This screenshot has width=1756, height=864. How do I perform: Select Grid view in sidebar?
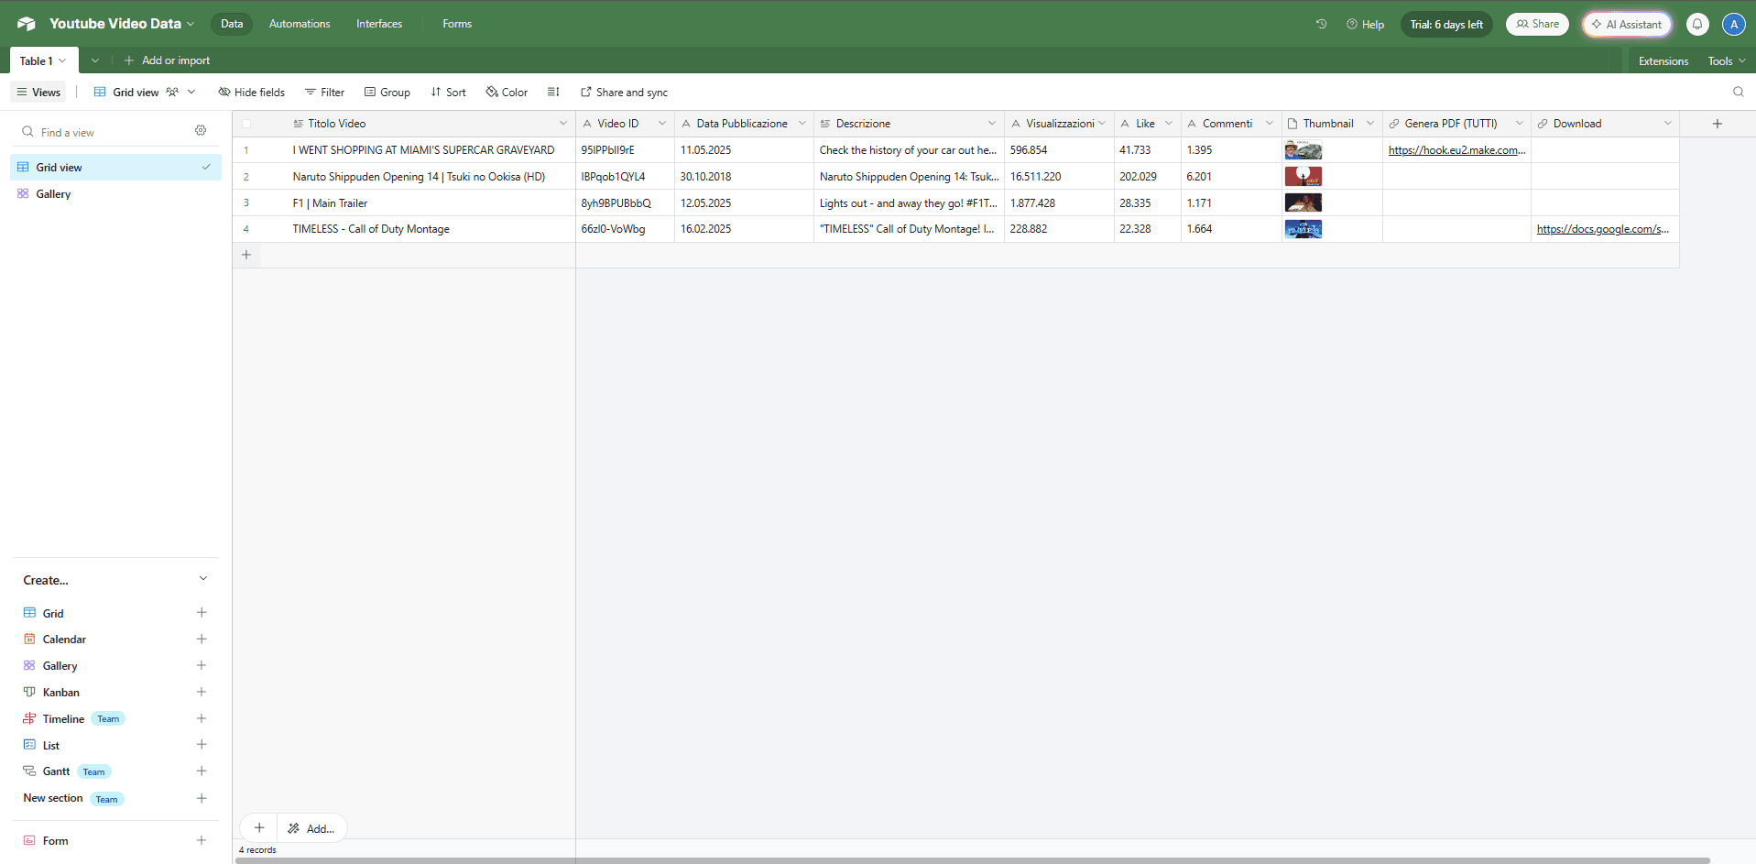pos(115,168)
